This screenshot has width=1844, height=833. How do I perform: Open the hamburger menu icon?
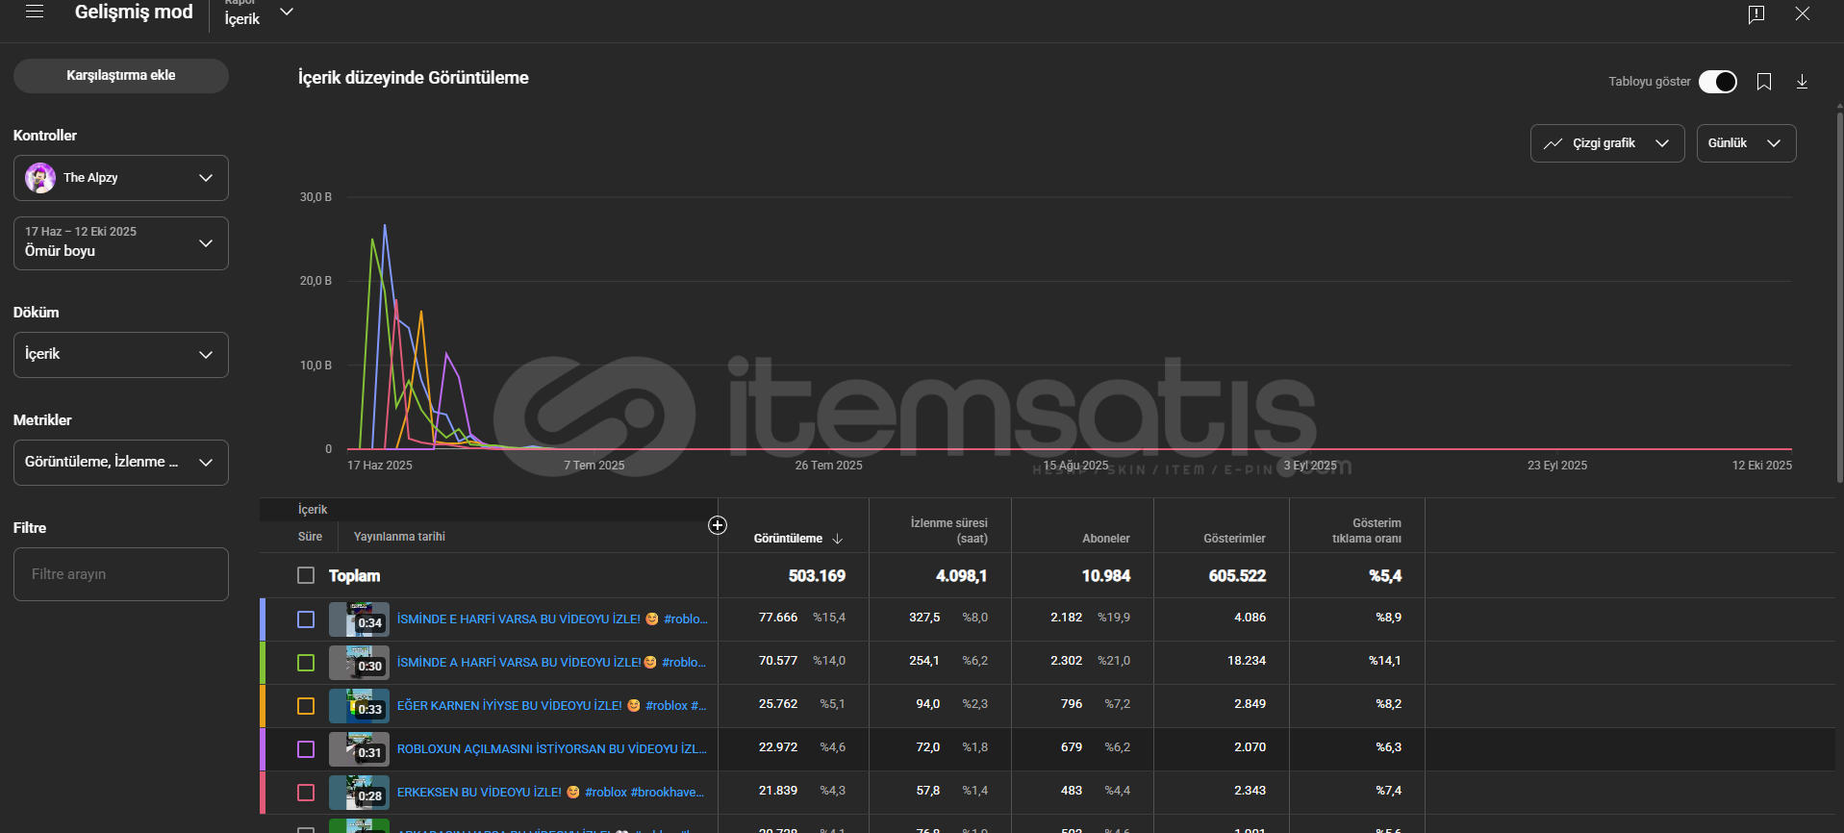(35, 13)
